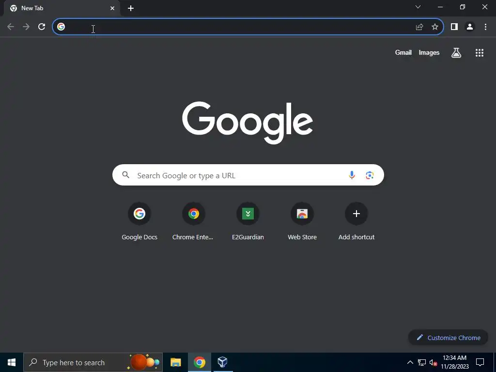The height and width of the screenshot is (372, 496).
Task: Open the Chrome Enterprise shortcut
Action: pos(194,221)
